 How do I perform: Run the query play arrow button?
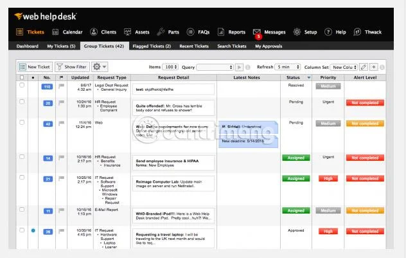pos(239,67)
